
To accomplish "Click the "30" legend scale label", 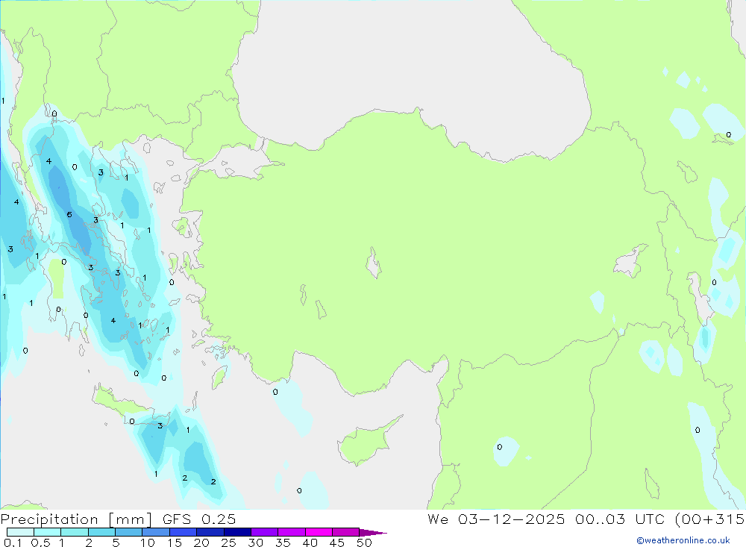I will 255,543.
